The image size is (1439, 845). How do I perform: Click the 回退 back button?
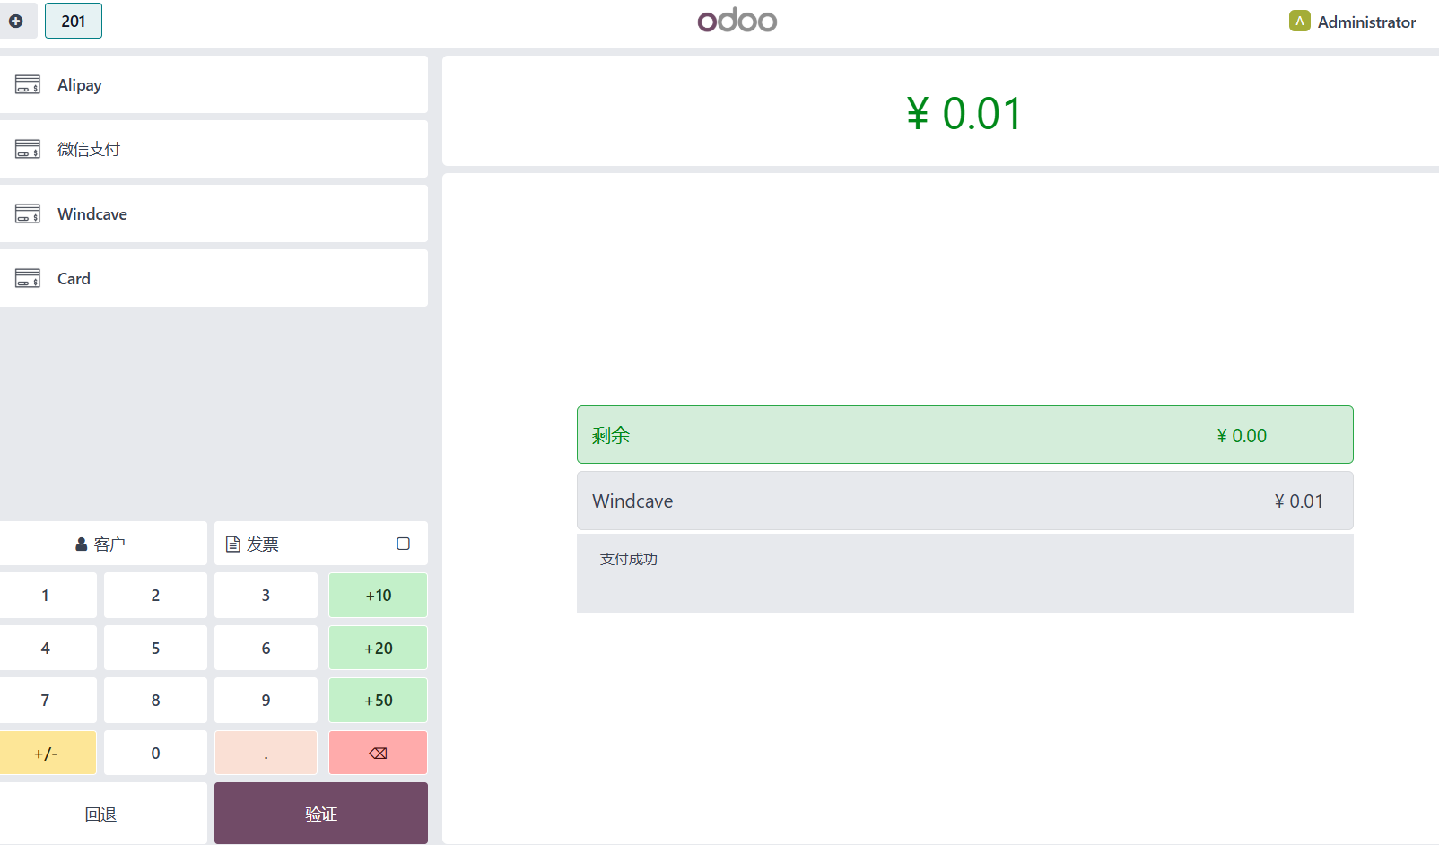coord(101,814)
